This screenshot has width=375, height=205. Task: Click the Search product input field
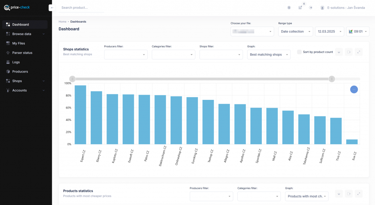[81, 8]
